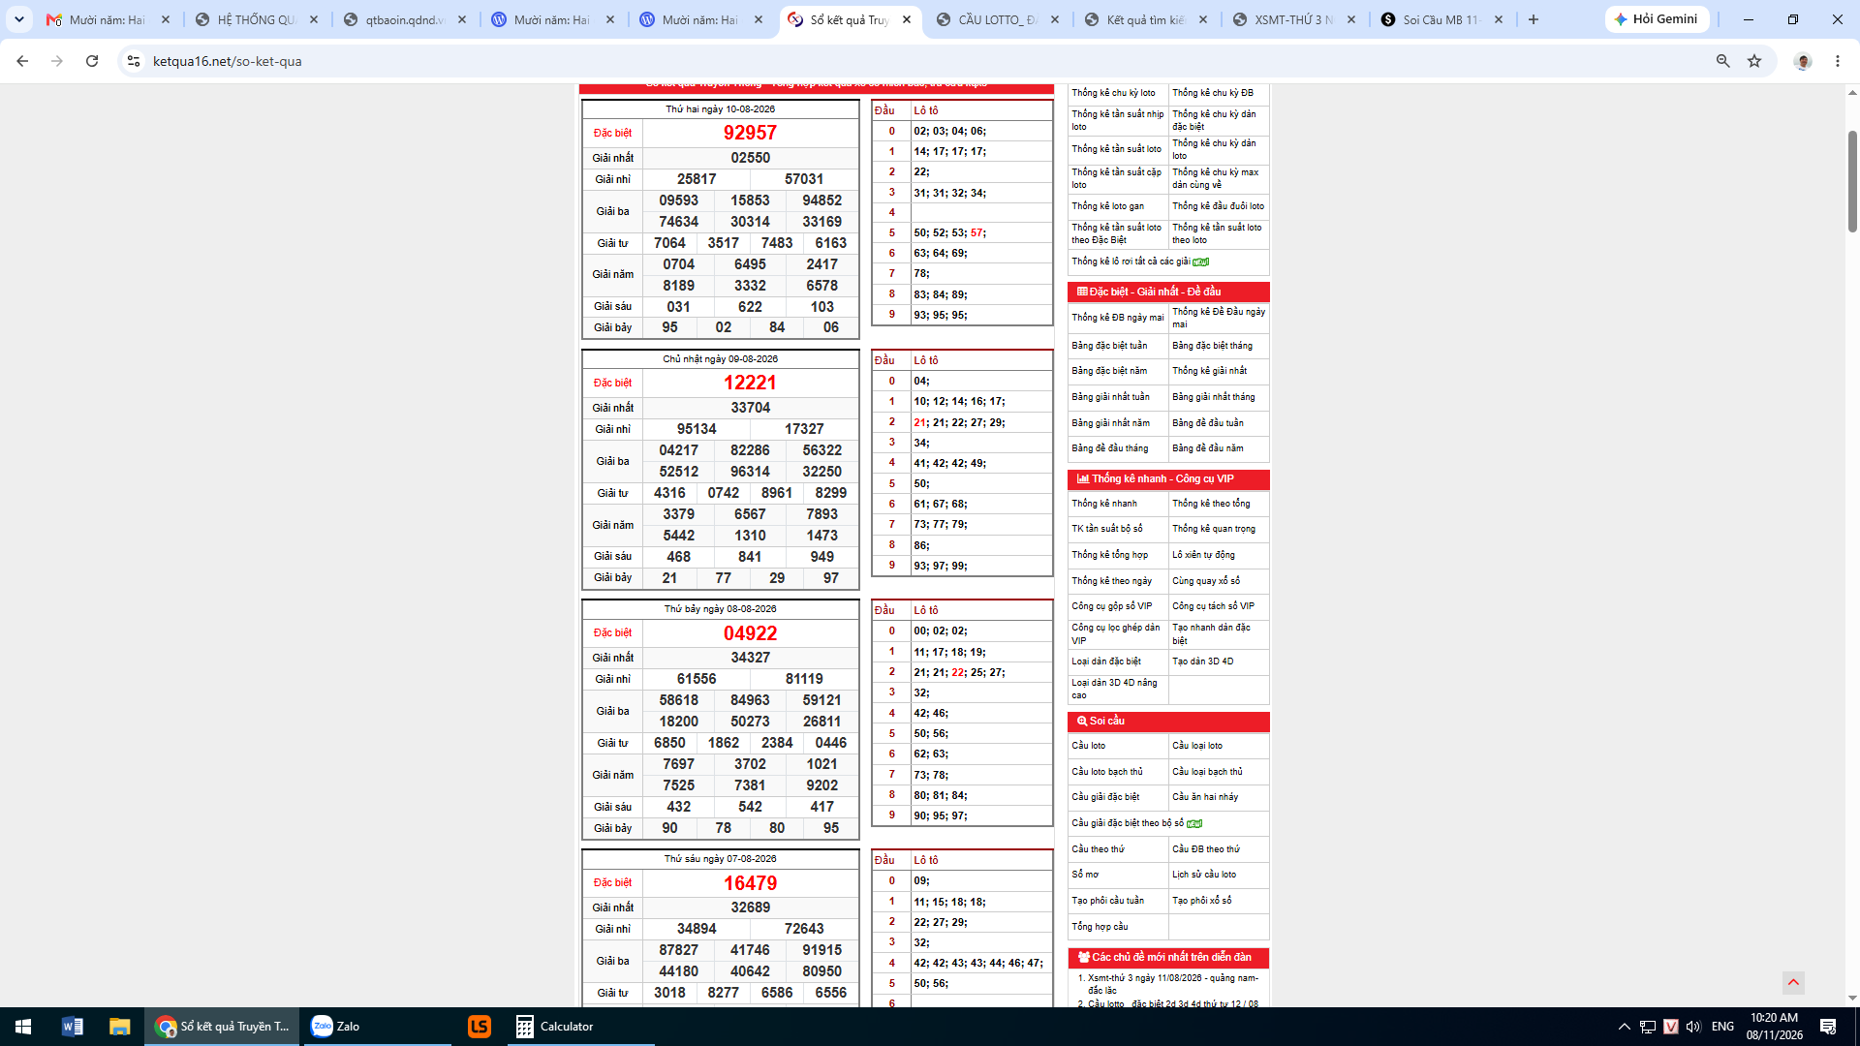Click the browser forward arrow
Viewport: 1860px width, 1046px height.
(x=57, y=61)
